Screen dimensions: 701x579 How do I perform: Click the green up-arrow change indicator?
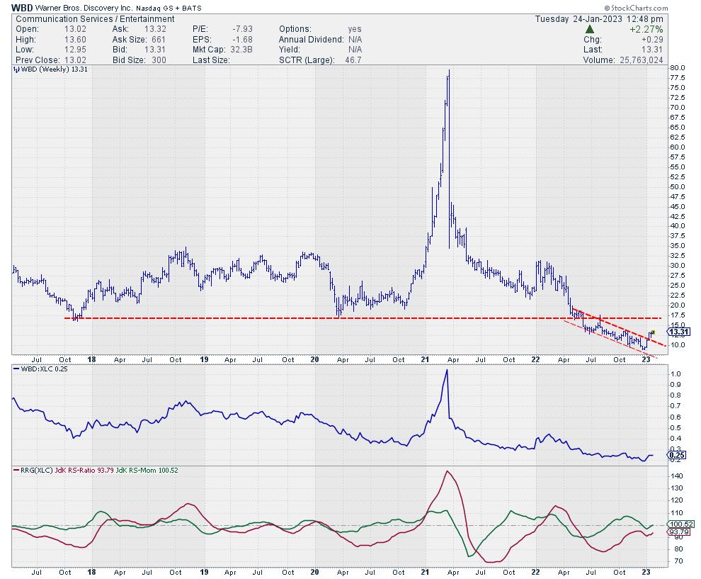click(590, 30)
